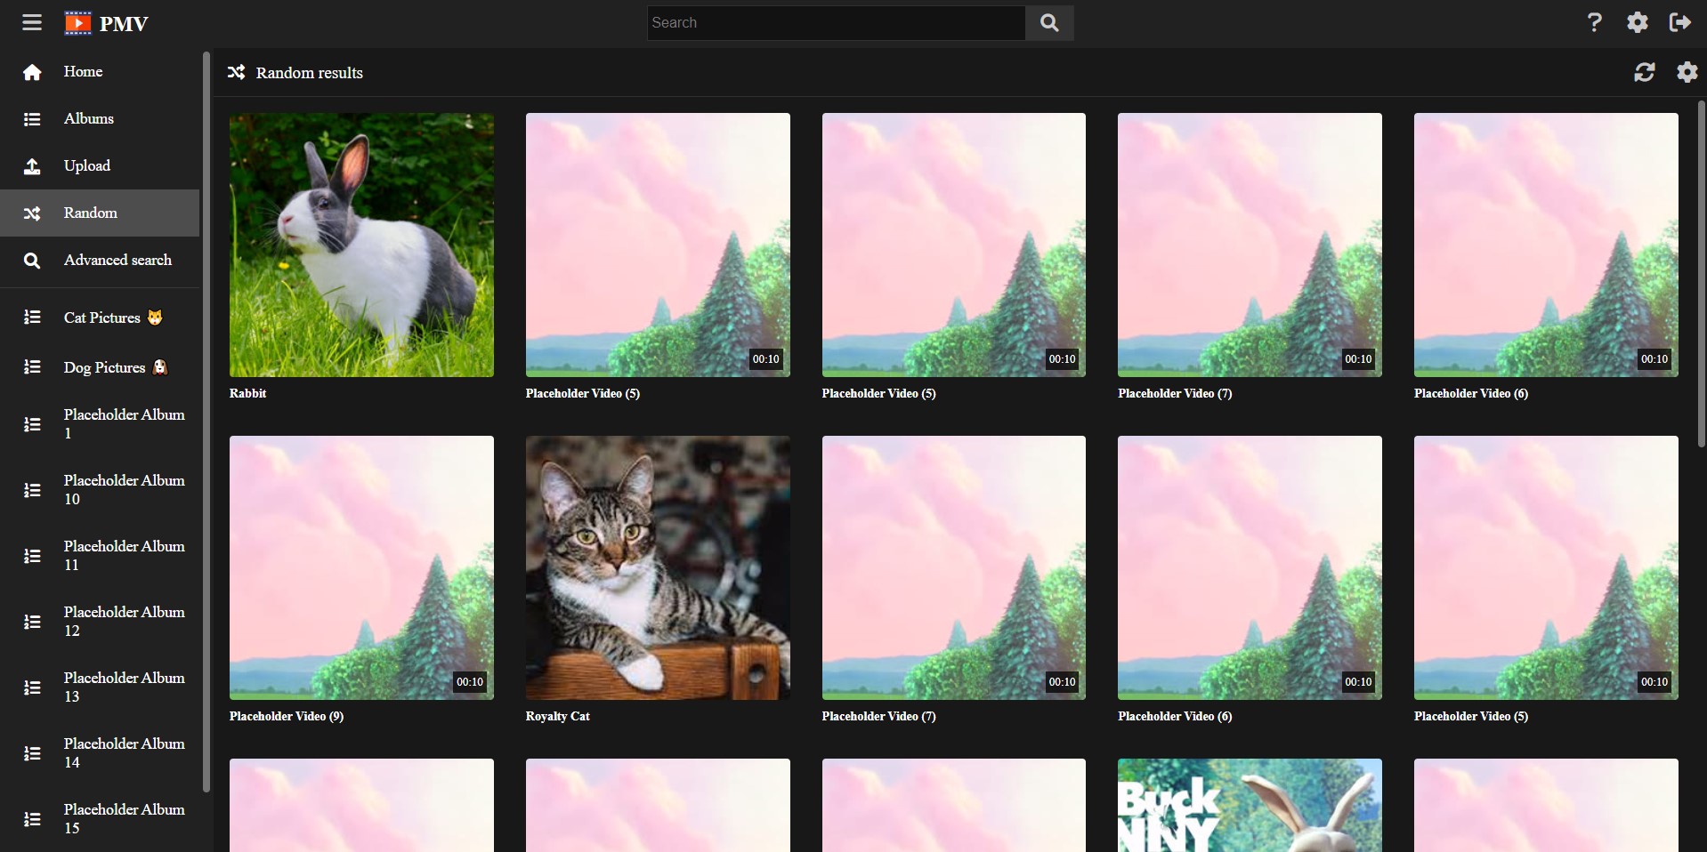Toggle the hamburger menu icon
Screen dimensions: 1707x852
32,22
